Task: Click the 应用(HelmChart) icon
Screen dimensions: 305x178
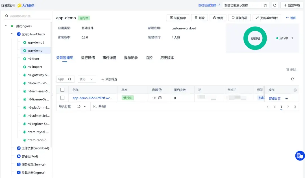Action: pyautogui.click(x=19, y=34)
